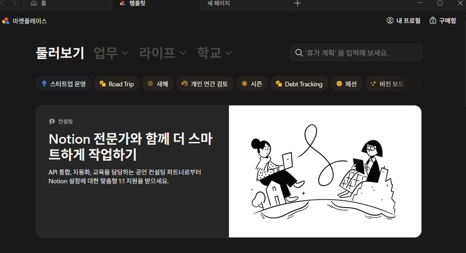Select the search magnifier icon

pos(299,52)
